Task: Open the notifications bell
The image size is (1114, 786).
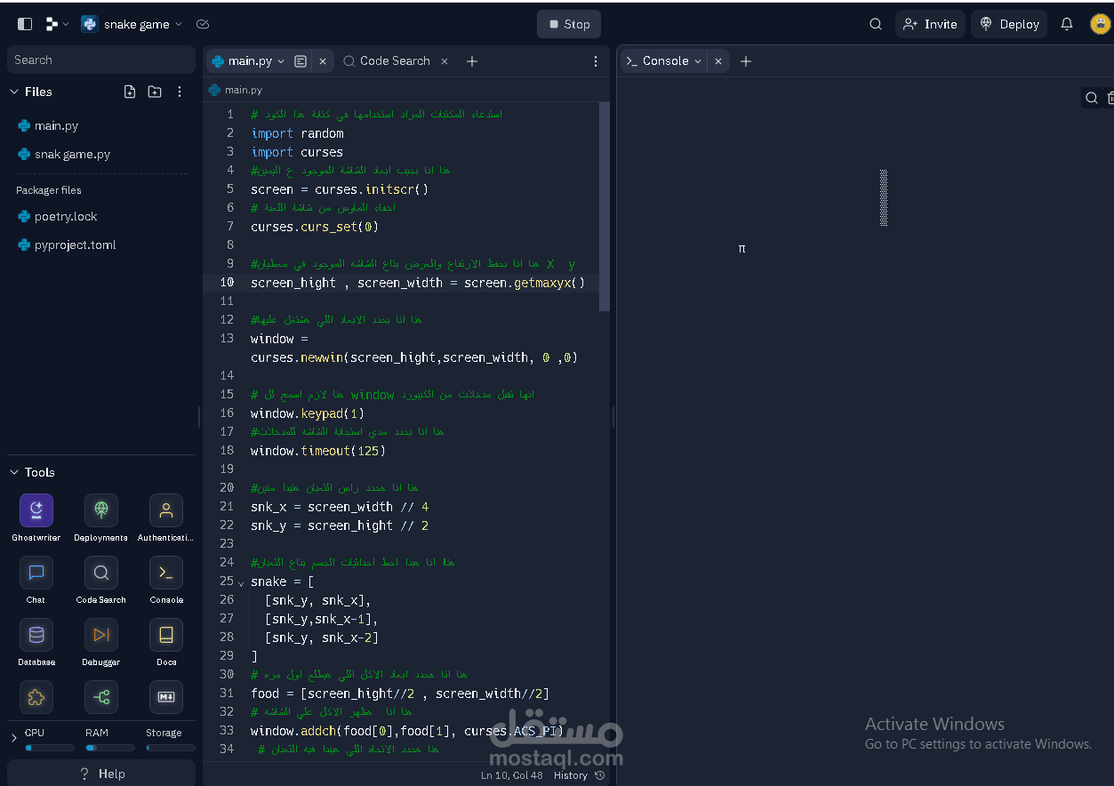Action: pyautogui.click(x=1067, y=24)
